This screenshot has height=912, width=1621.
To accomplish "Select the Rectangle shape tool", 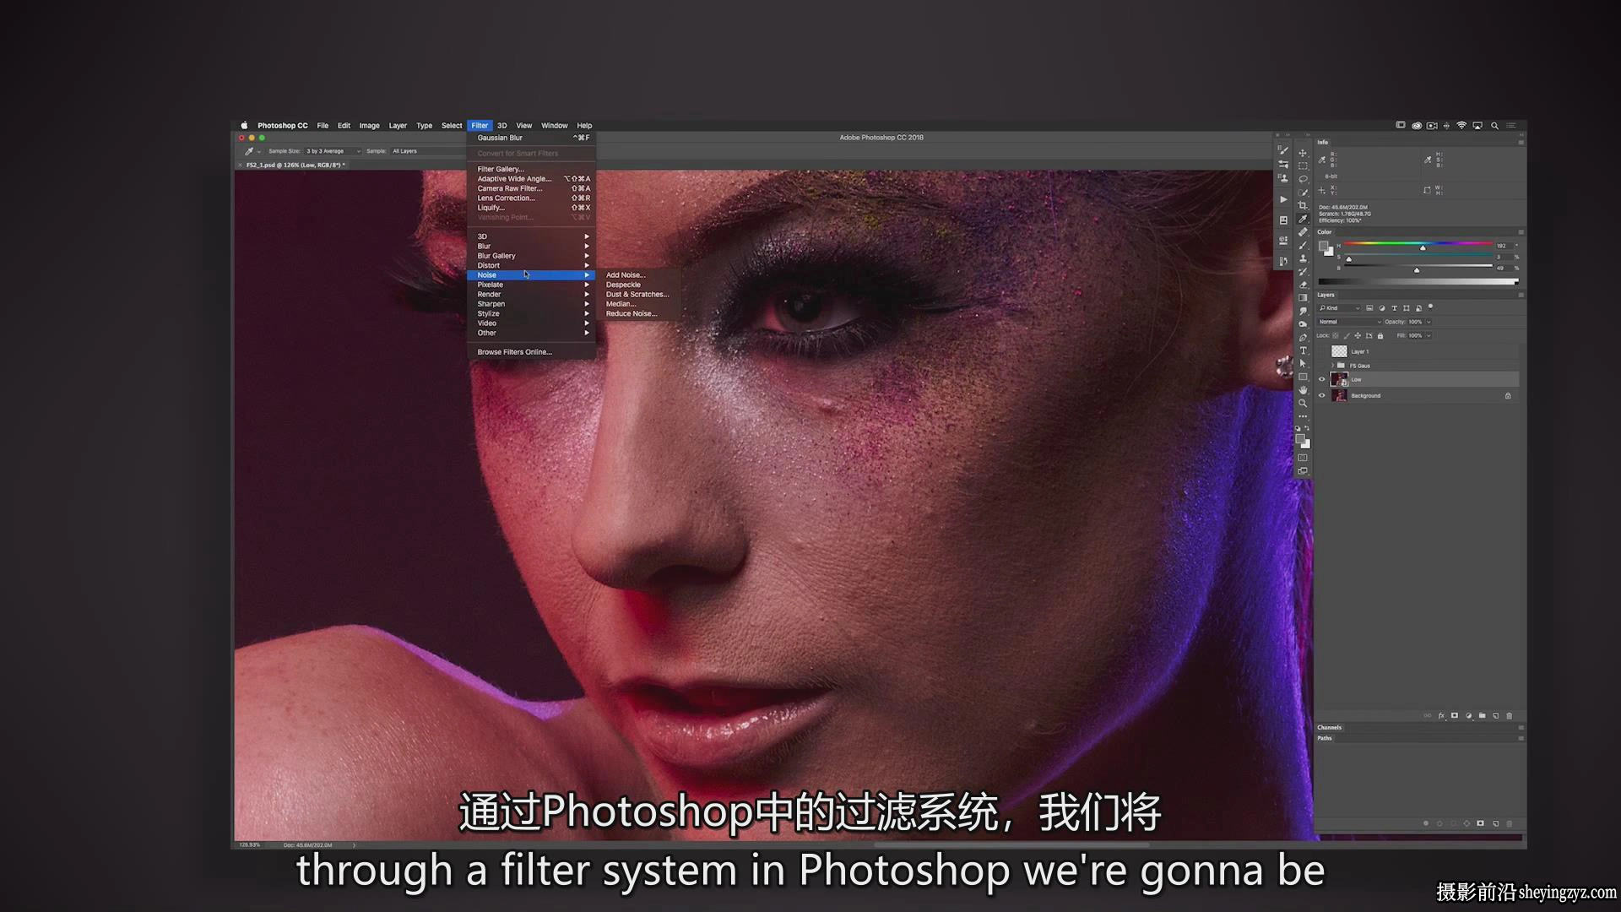I will 1303,377.
